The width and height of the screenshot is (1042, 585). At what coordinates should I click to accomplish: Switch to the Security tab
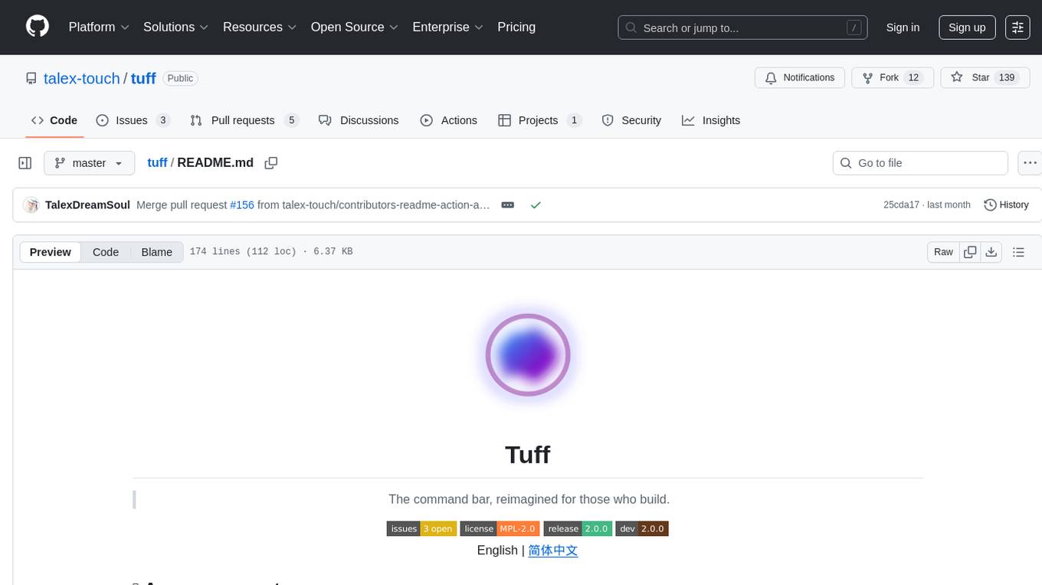tap(631, 120)
